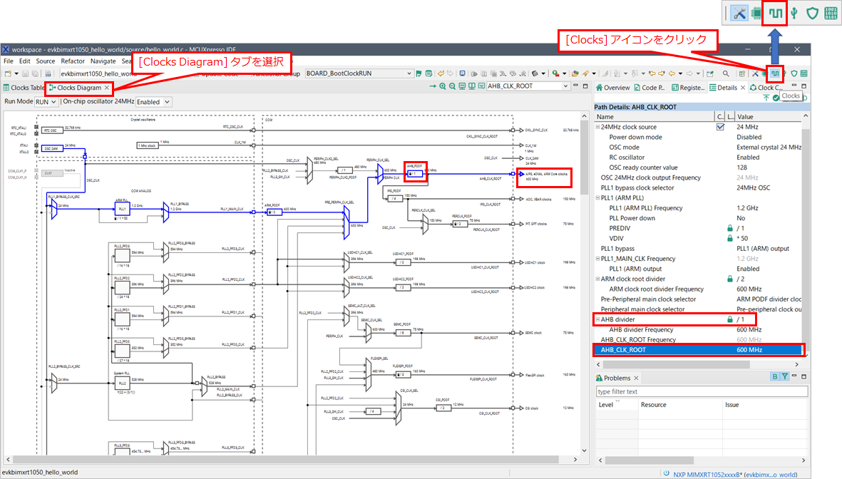The width and height of the screenshot is (842, 479).
Task: Close the Details tab
Action: coord(743,88)
